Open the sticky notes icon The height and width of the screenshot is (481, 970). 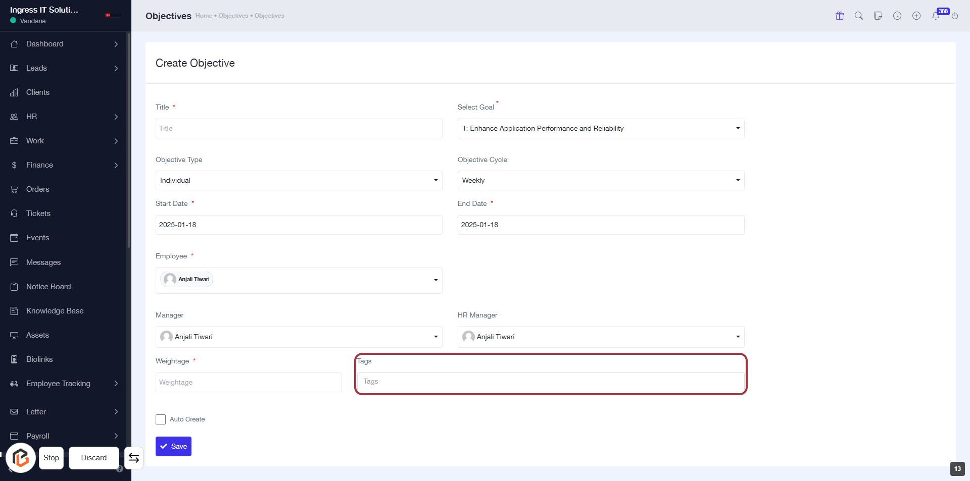(878, 16)
